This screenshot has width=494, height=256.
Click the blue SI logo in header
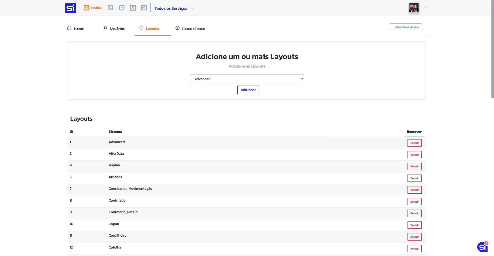pos(70,8)
